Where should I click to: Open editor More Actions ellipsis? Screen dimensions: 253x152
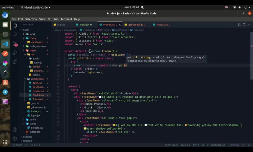249,25
